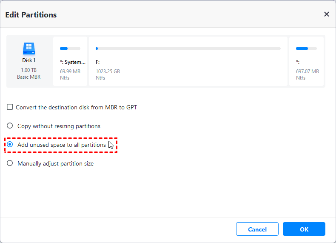Click the F: partition usage bar
This screenshot has width=336, height=243.
pyautogui.click(x=188, y=49)
